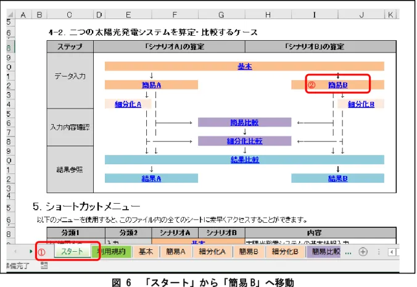Click the ステップ header cell
Screen dimensions: 417x287
pyautogui.click(x=70, y=46)
